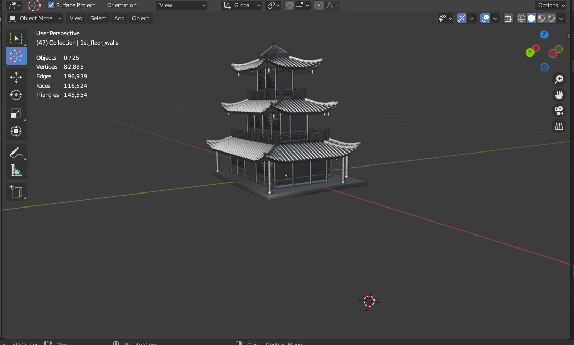Select the Select Box tool
This screenshot has height=345, width=574.
click(16, 38)
